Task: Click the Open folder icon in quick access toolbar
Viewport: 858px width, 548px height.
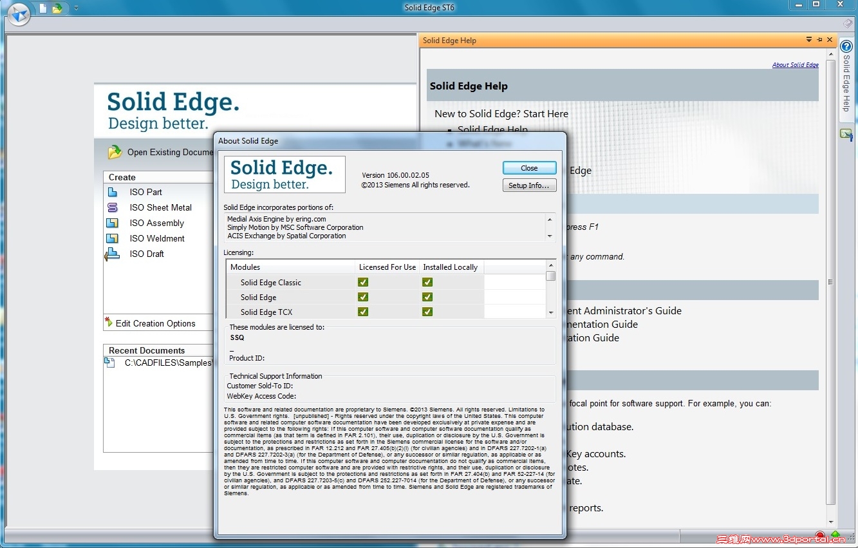Action: point(58,8)
